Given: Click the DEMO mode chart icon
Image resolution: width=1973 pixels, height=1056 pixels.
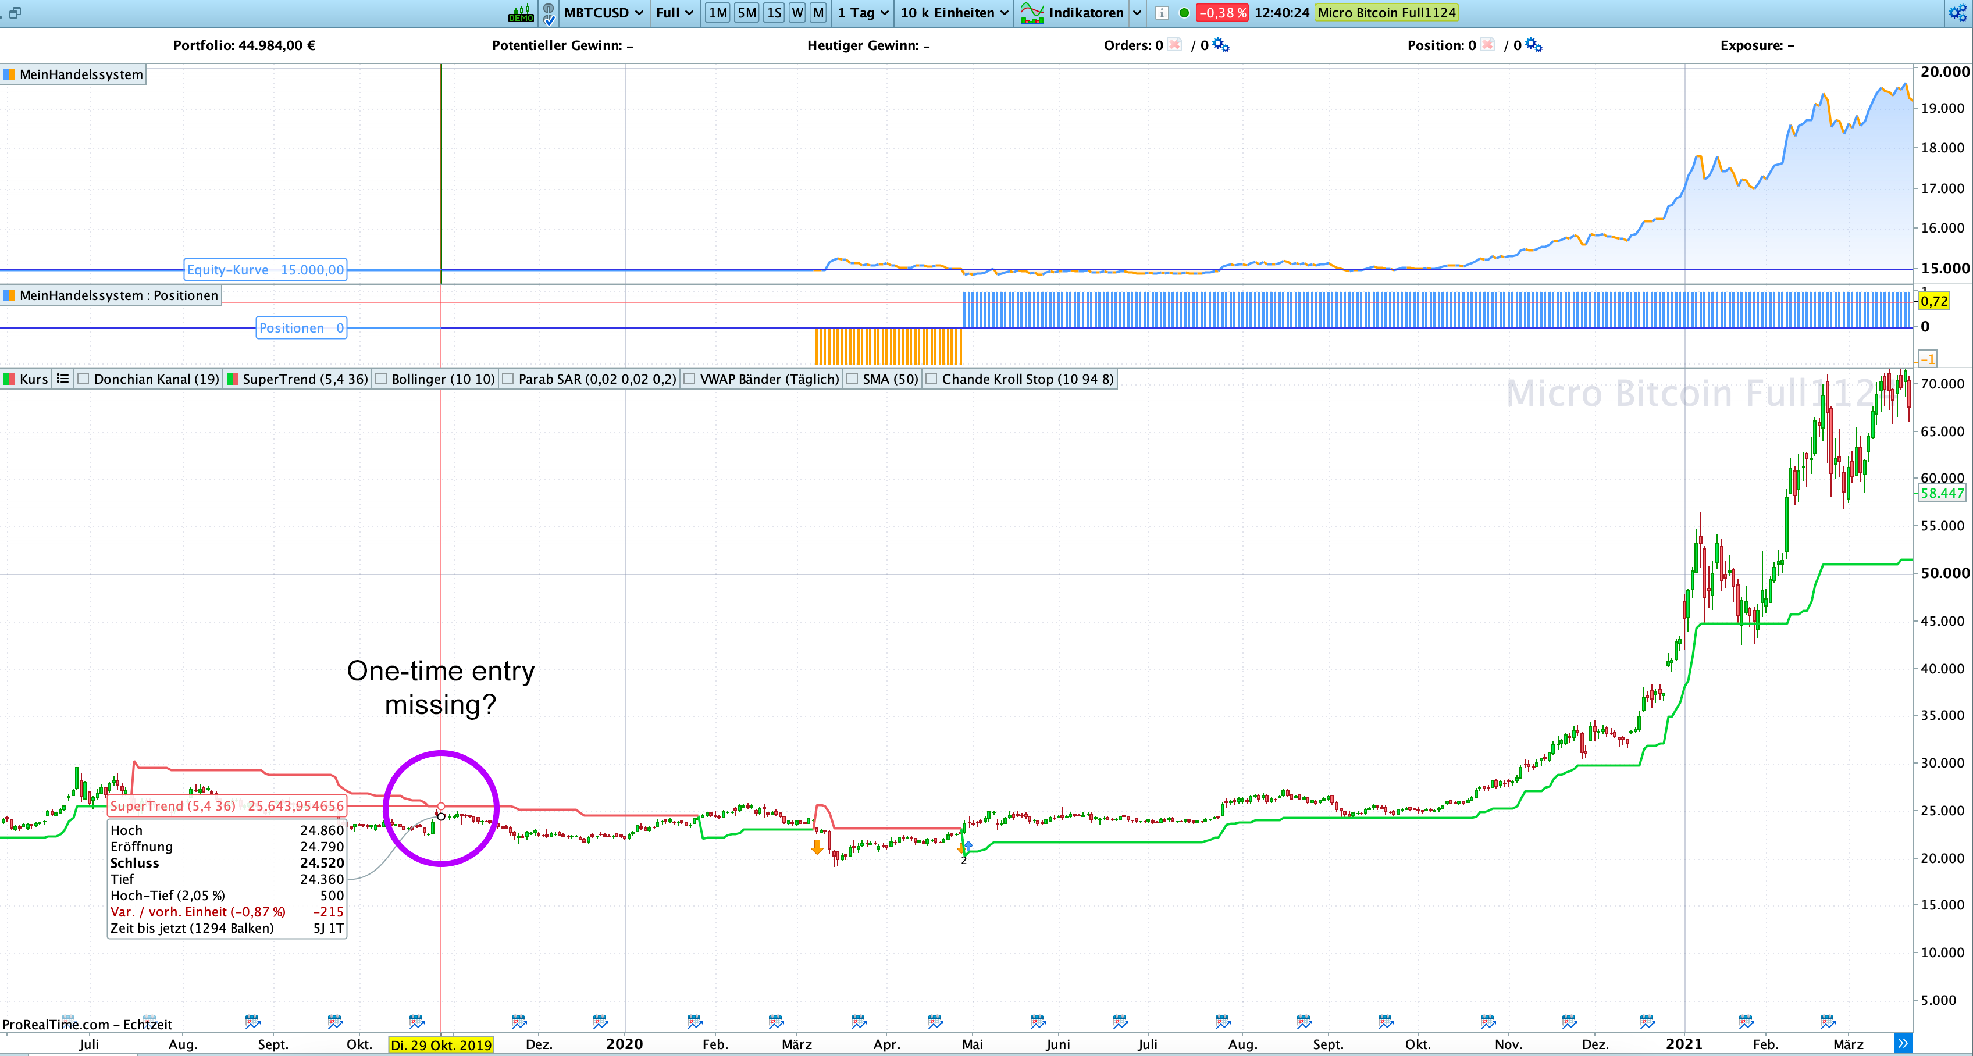Looking at the screenshot, I should click(521, 13).
